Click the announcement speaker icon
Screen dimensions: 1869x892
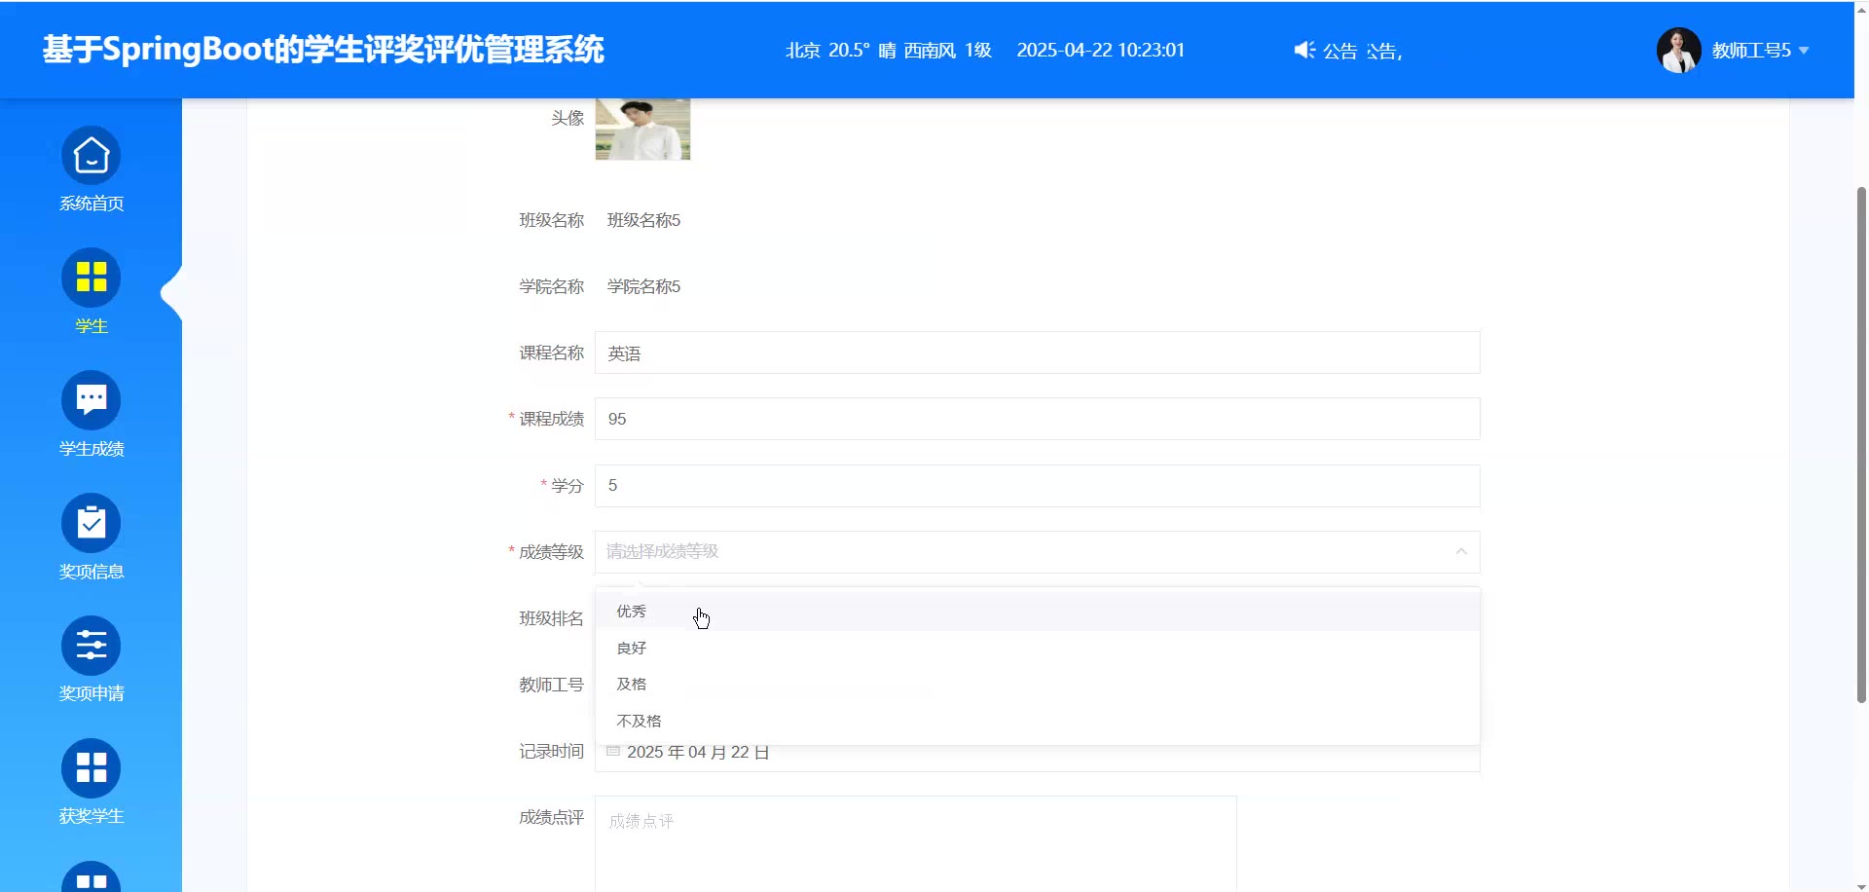1303,50
